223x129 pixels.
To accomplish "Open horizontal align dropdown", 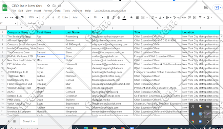I will (x=154, y=17).
